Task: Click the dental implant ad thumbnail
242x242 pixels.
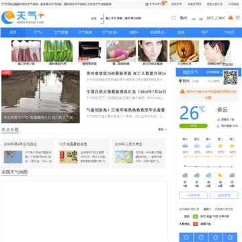Action: coord(26,51)
